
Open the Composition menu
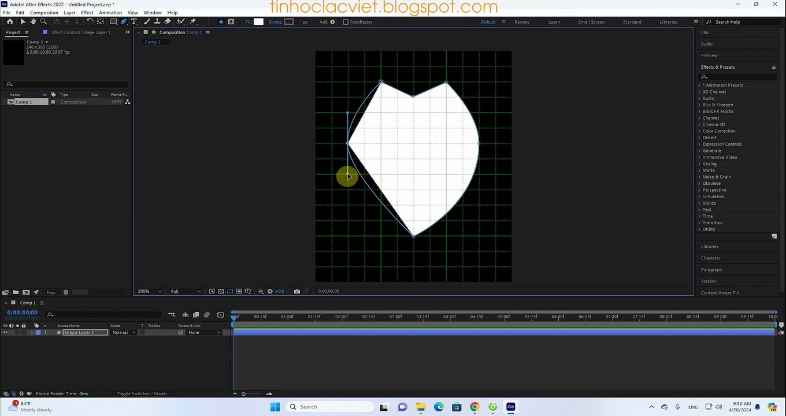point(44,13)
